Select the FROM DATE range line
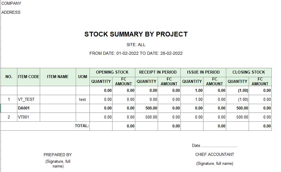The width and height of the screenshot is (281, 172). point(136,53)
